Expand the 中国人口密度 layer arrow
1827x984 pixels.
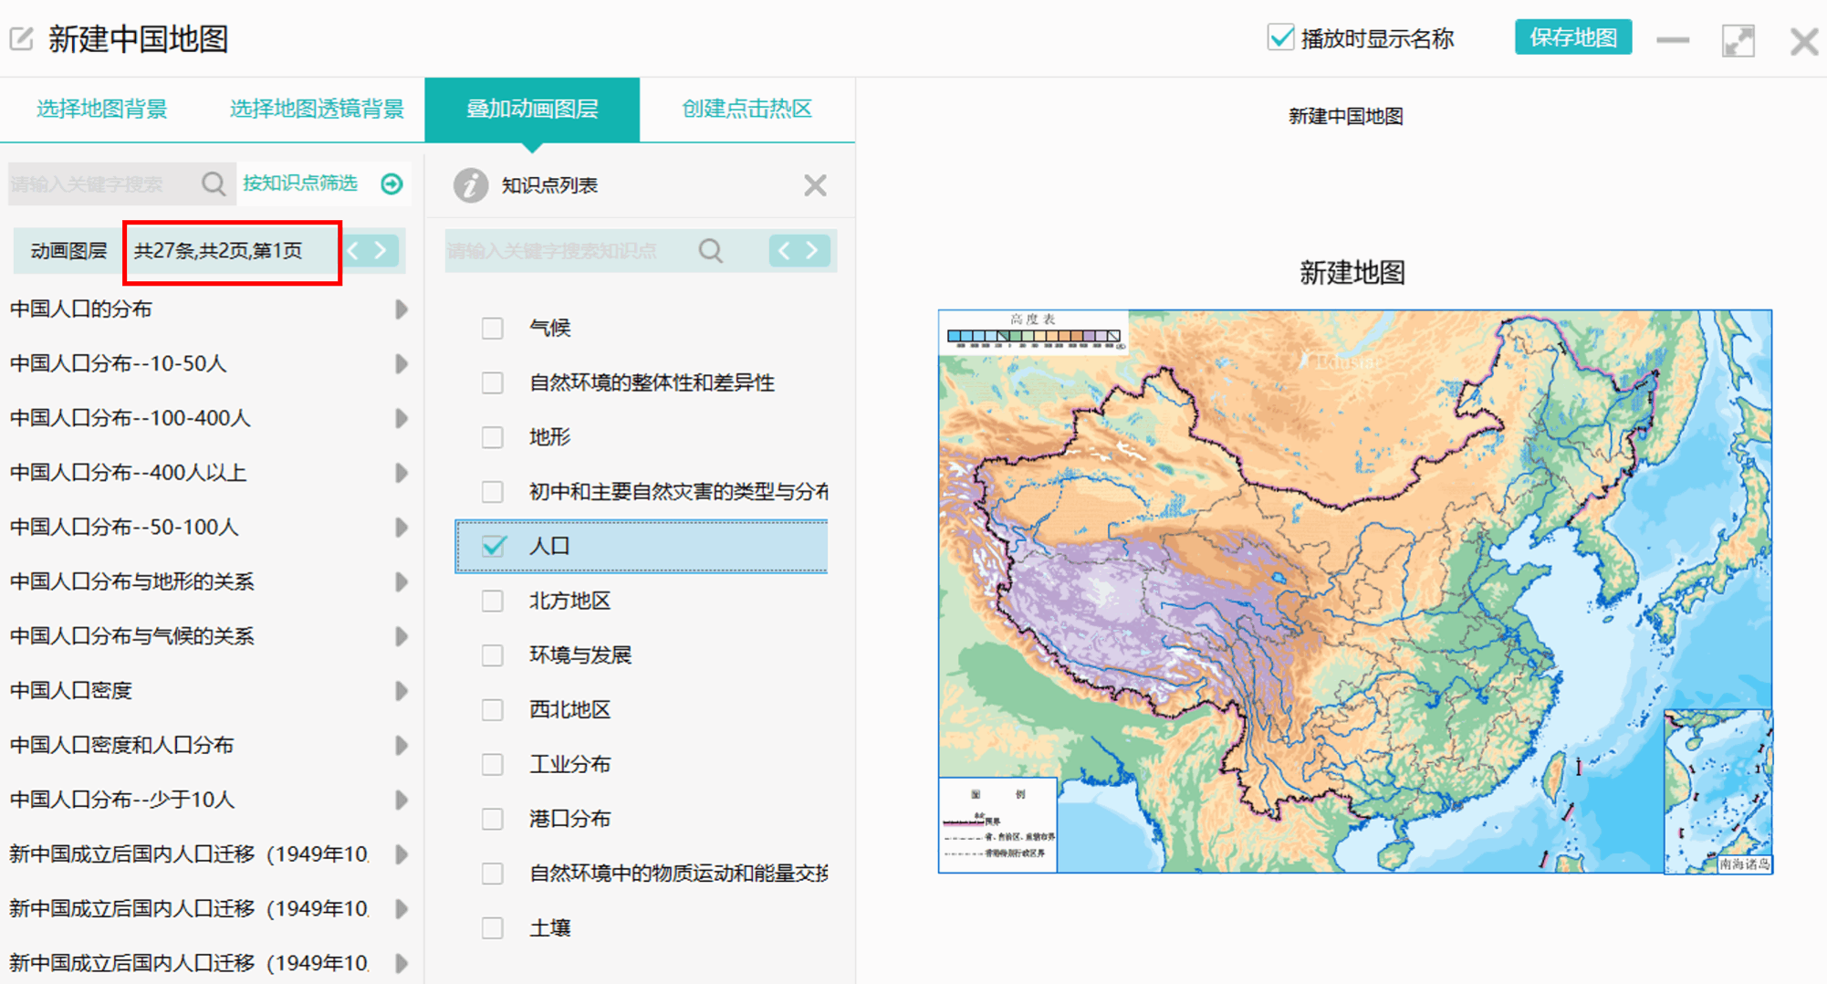[x=401, y=691]
